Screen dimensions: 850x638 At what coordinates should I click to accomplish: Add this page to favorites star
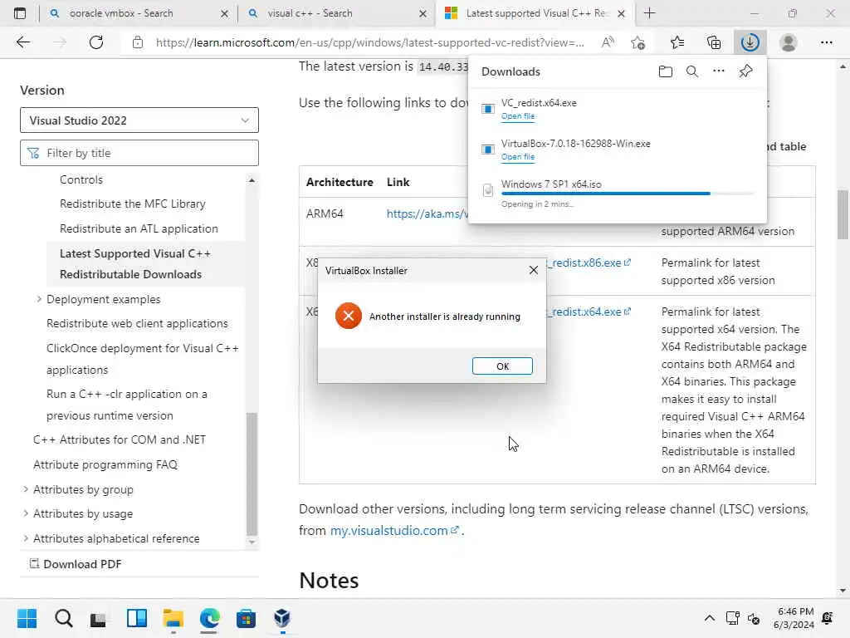[x=638, y=42]
